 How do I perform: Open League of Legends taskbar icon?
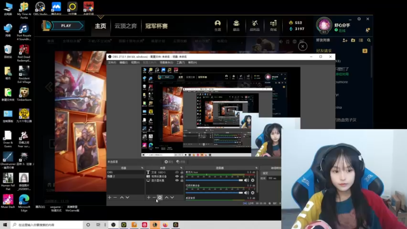click(155, 224)
